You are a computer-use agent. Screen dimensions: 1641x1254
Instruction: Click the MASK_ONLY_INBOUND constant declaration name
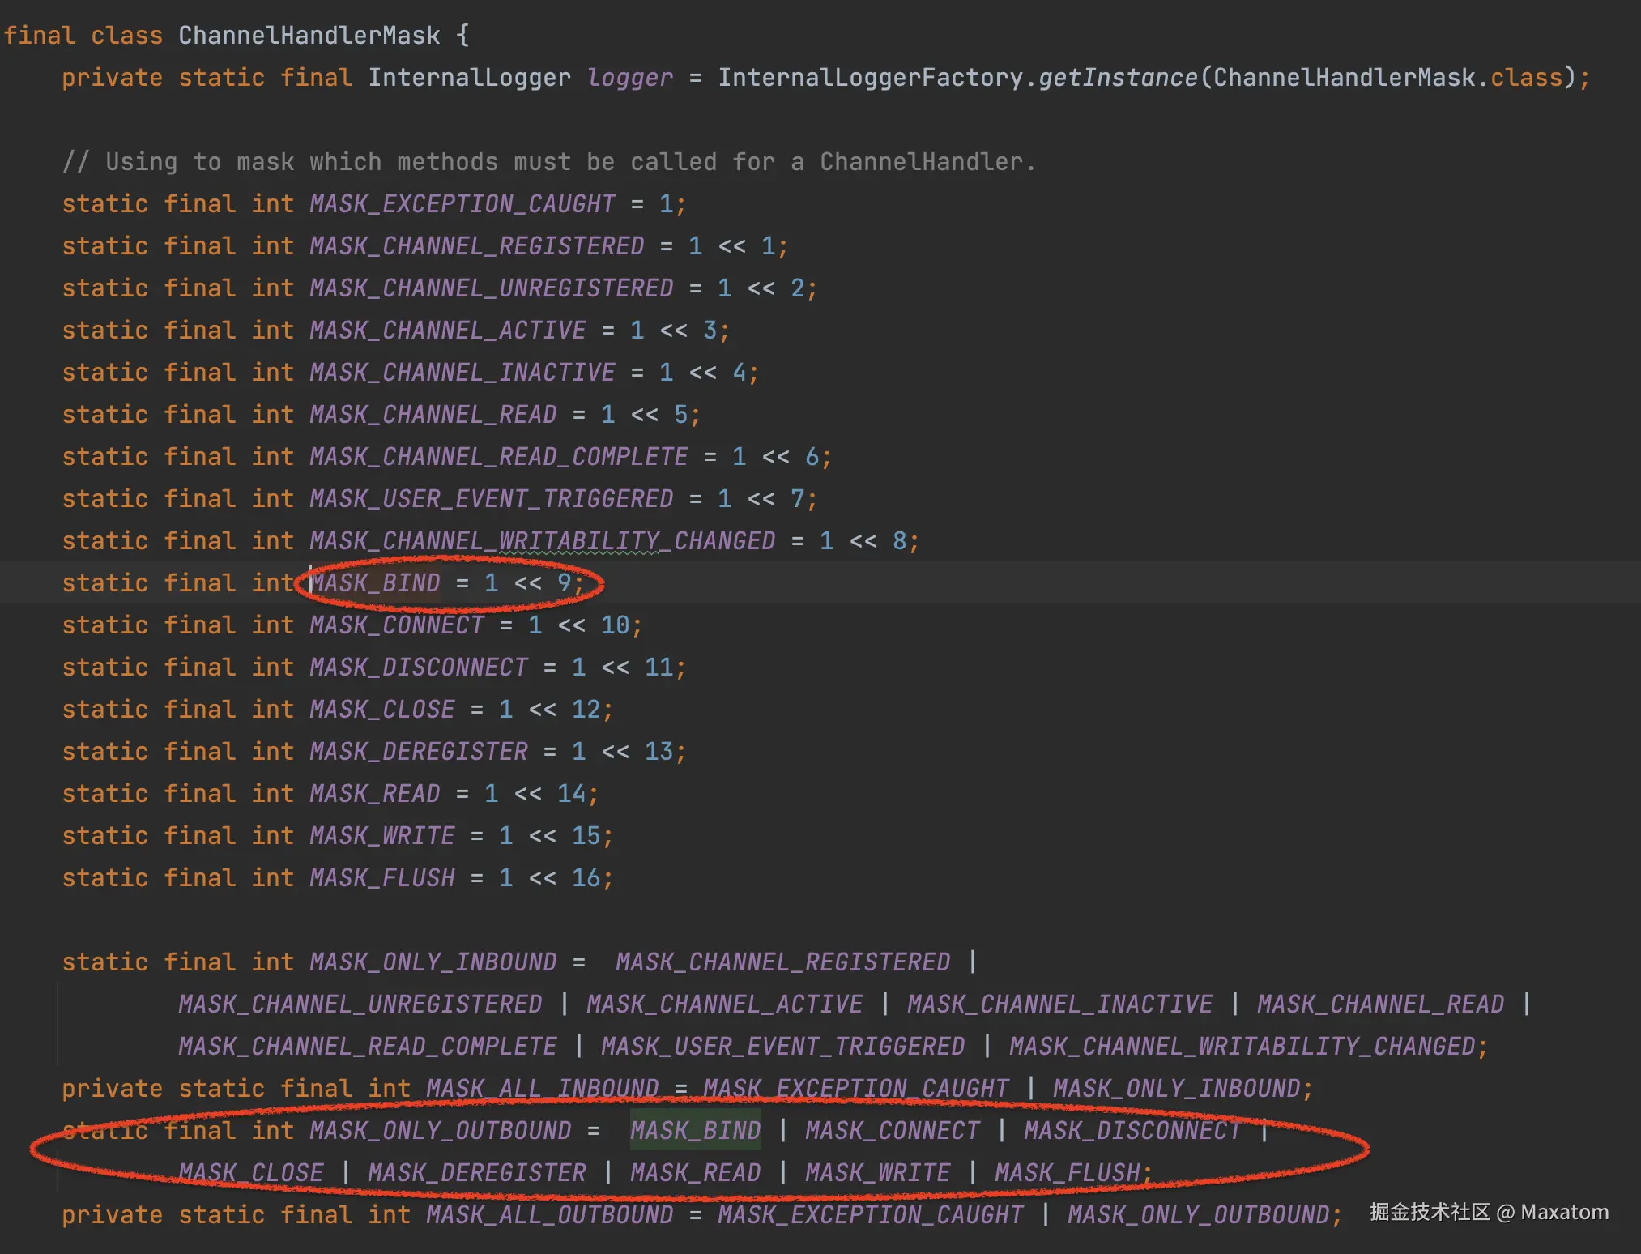click(x=433, y=962)
